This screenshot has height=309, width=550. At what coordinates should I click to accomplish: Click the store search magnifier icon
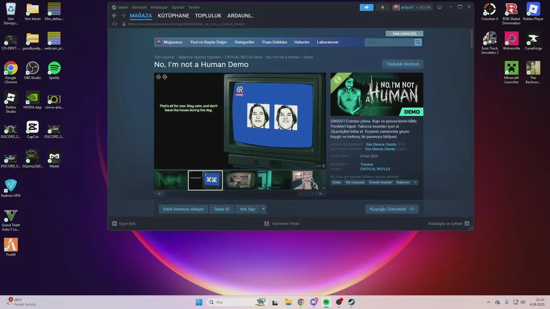click(x=418, y=42)
